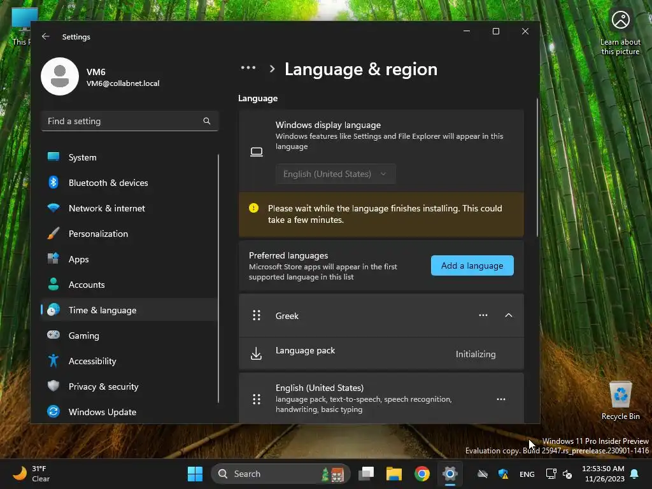Launch Google Chrome from taskbar
This screenshot has height=489, width=652.
[x=422, y=474]
